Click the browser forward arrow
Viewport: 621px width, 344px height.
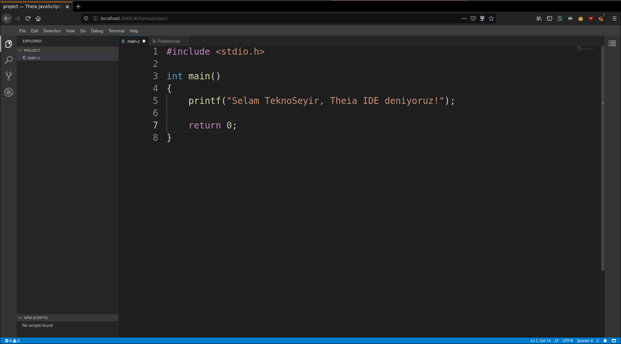17,18
